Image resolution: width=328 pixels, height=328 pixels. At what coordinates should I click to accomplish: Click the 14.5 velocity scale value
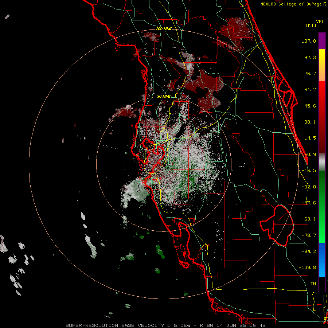click(310, 138)
